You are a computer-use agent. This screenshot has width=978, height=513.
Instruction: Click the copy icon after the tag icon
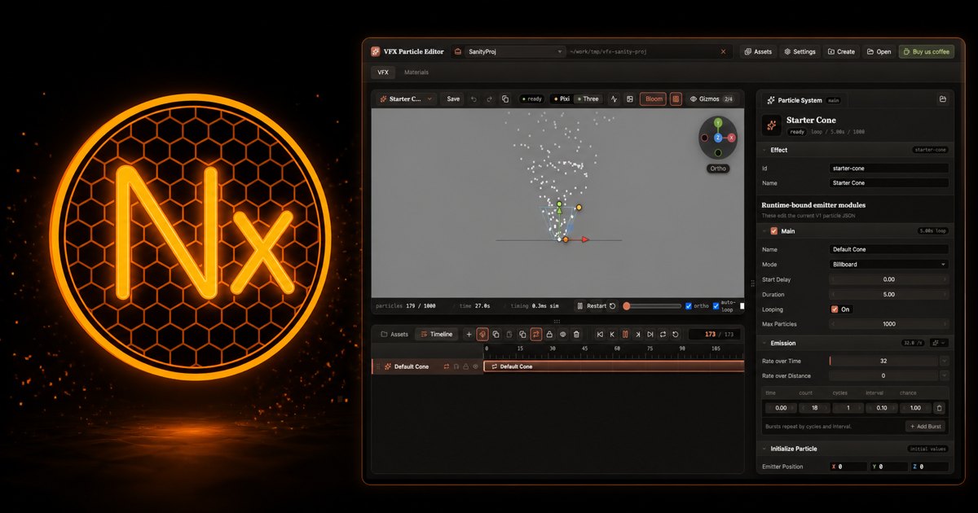tap(496, 334)
